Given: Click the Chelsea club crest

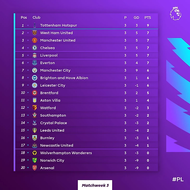Looking at the screenshot, I should [35, 48].
